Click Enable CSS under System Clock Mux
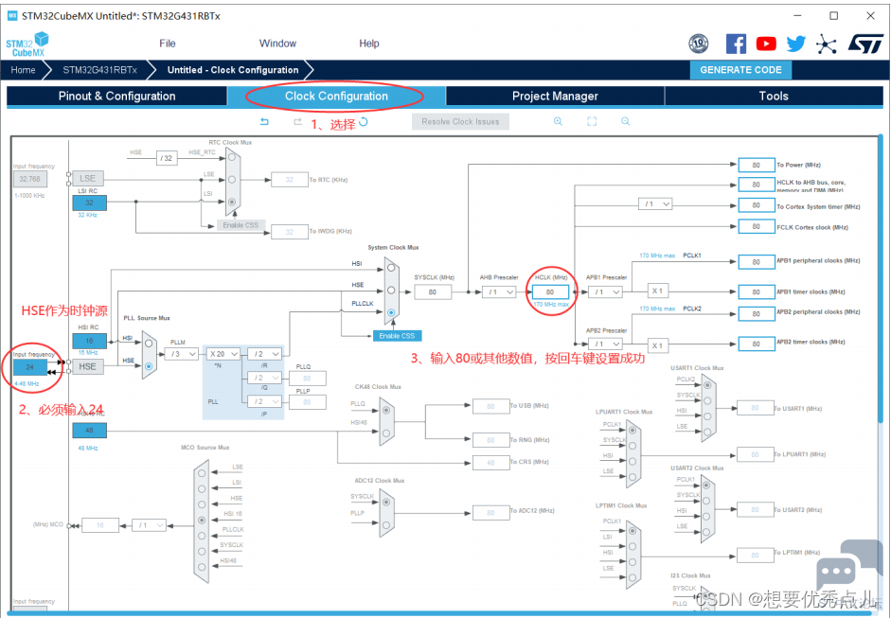This screenshot has height=618, width=891. click(397, 336)
